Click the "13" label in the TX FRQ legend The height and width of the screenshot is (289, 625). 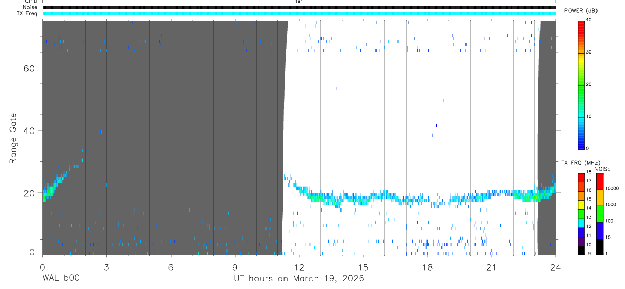tap(589, 217)
